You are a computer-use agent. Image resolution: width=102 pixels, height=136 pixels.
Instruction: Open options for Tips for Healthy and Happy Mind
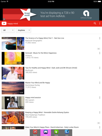100,68
